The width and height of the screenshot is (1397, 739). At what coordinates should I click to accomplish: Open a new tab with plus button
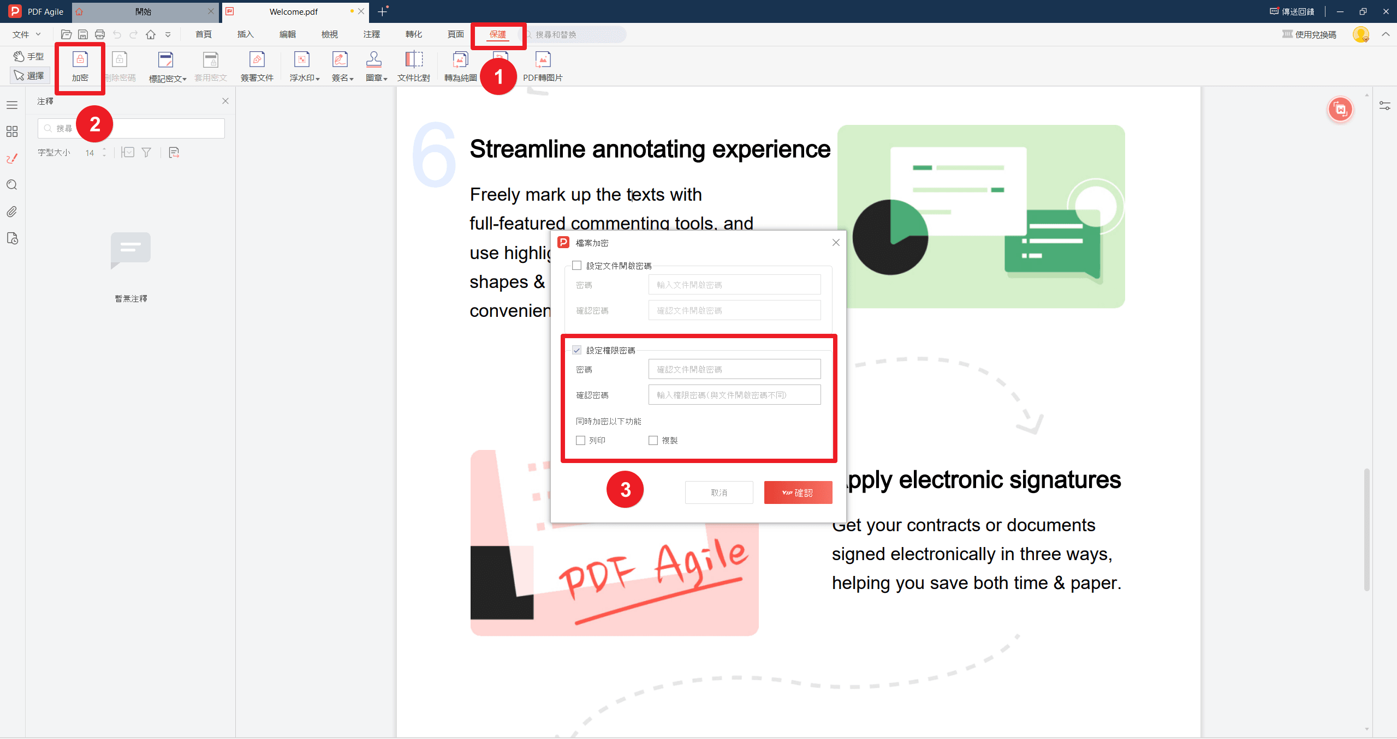pos(382,11)
